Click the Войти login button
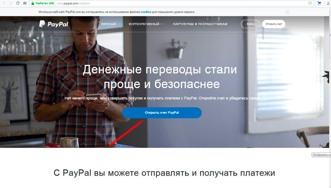 (250, 24)
